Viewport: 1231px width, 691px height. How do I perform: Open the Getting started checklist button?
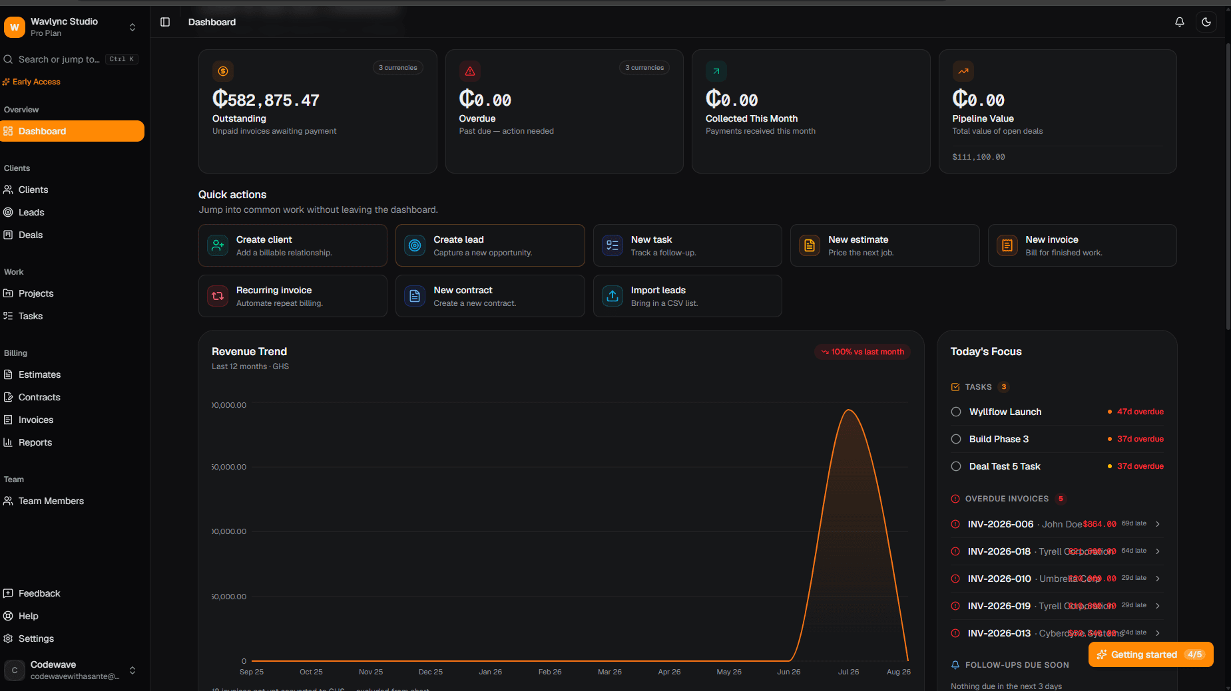tap(1151, 654)
